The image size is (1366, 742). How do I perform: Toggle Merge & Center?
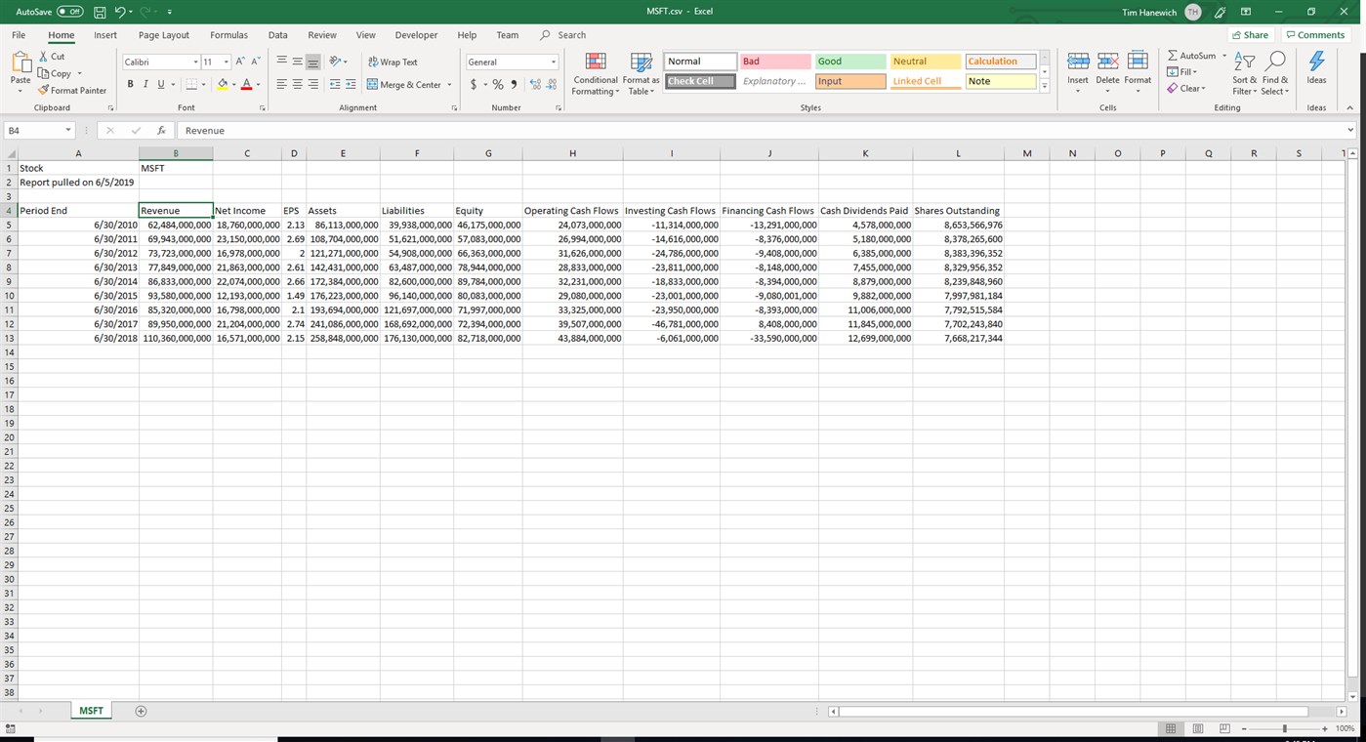pyautogui.click(x=404, y=85)
